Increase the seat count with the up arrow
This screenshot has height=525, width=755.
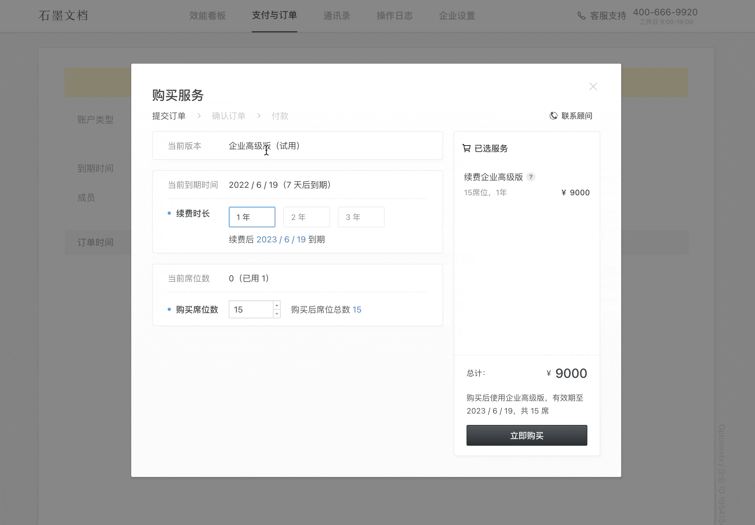click(276, 305)
